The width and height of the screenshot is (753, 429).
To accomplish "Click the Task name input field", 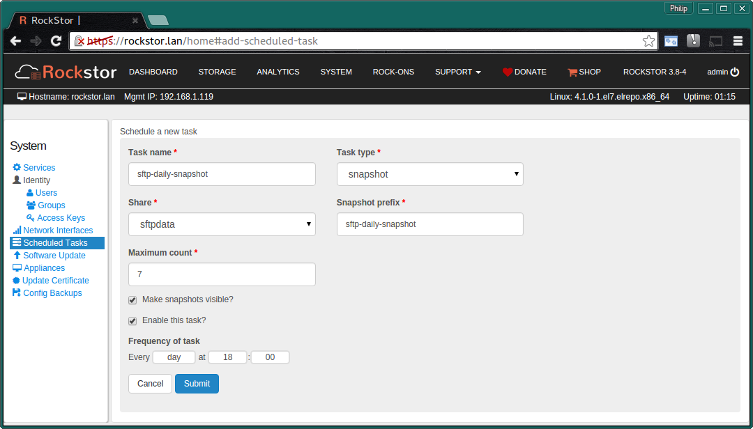I will [222, 174].
